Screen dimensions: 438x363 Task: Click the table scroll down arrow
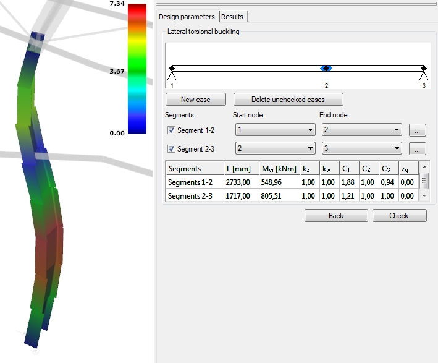click(x=424, y=196)
